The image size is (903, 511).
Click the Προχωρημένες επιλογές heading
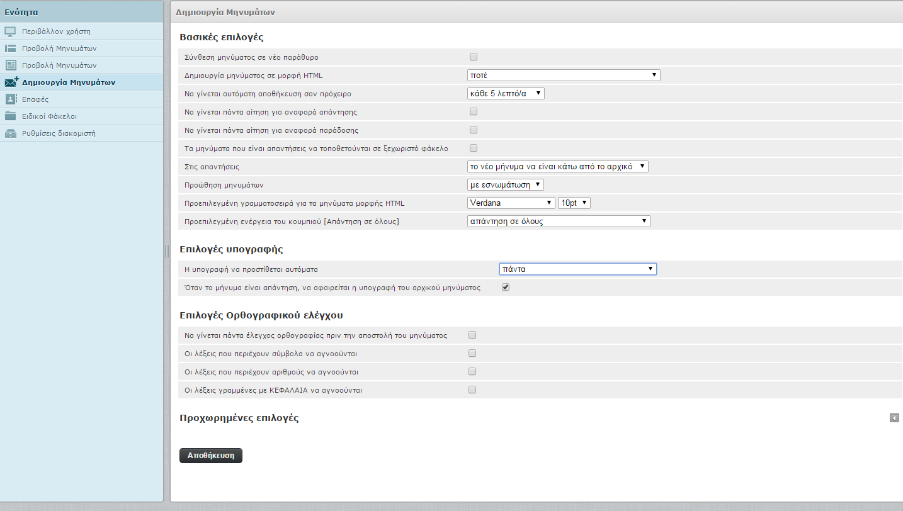(x=239, y=418)
